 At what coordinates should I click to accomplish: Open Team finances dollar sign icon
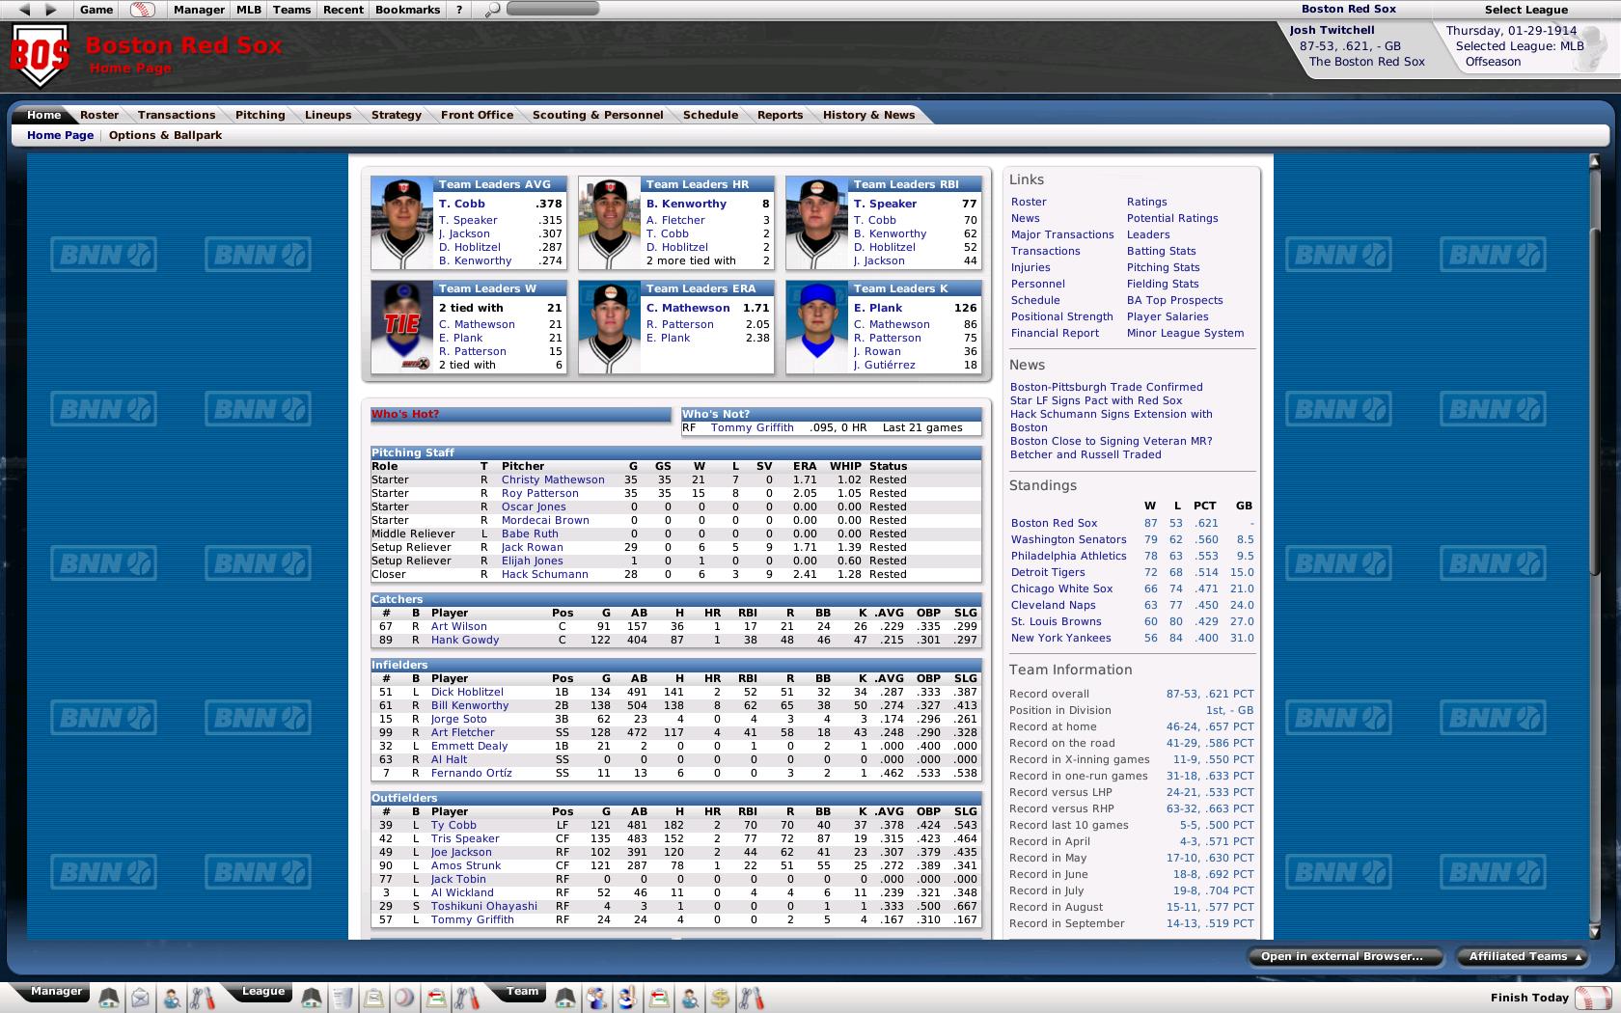[720, 999]
